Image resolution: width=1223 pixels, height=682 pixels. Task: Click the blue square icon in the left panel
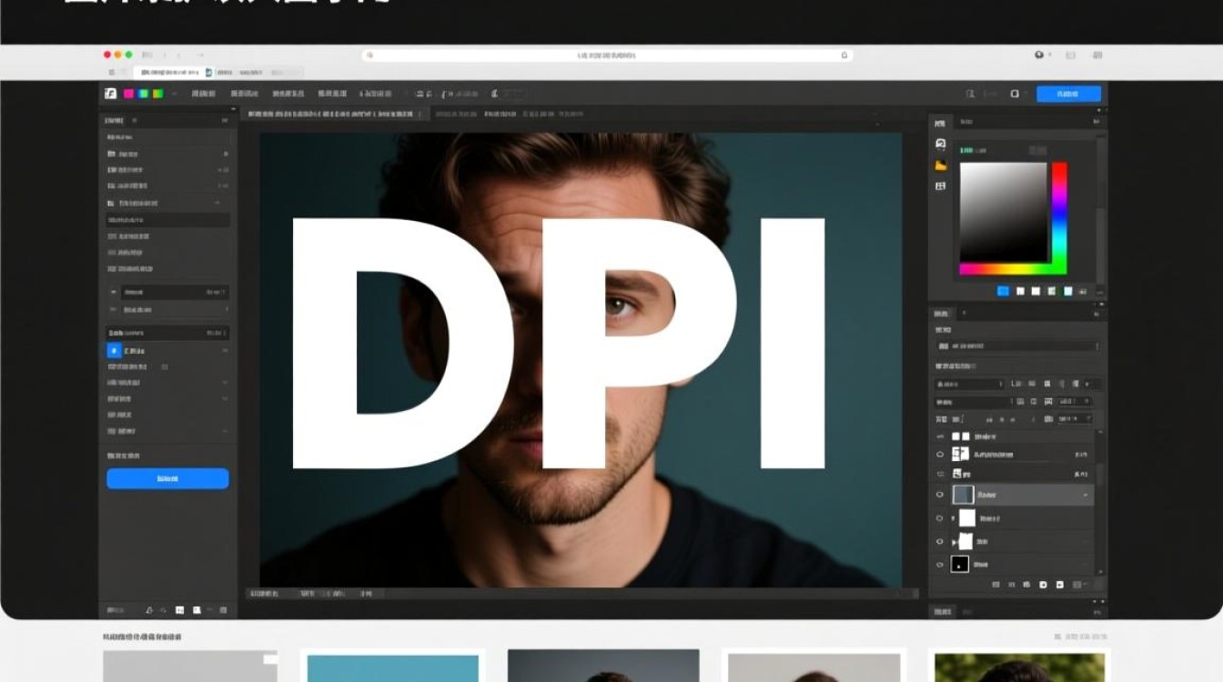coord(114,350)
